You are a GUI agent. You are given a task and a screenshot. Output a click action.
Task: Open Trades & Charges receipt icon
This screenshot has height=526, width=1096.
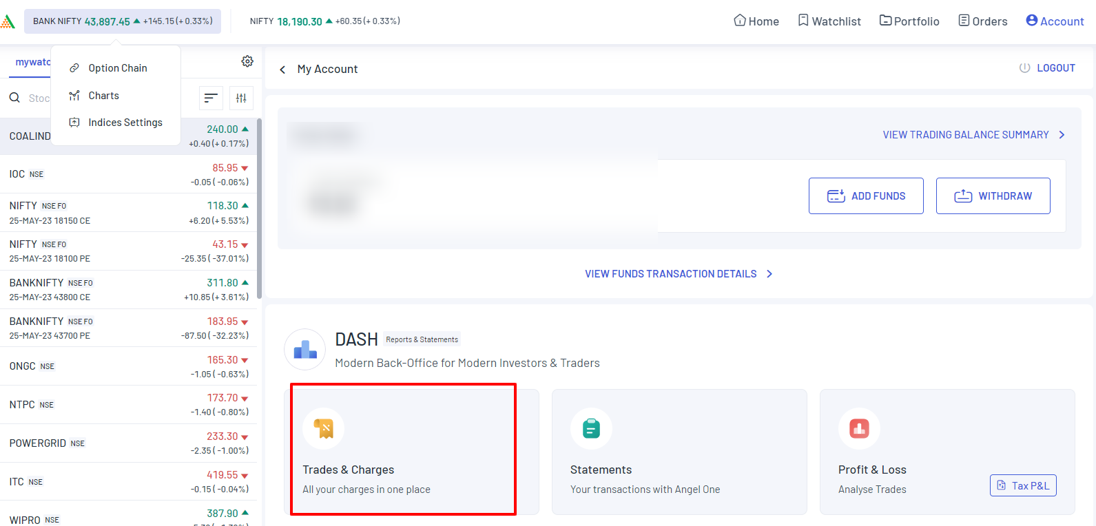click(x=323, y=428)
